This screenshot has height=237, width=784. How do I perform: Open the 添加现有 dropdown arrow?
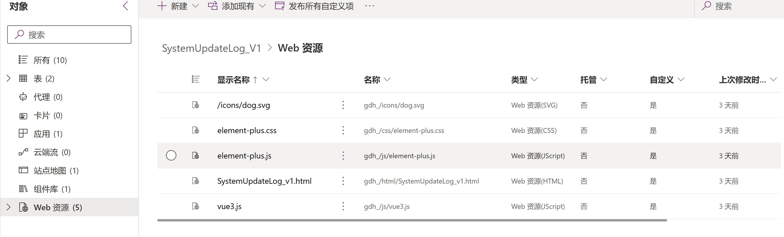click(x=262, y=6)
